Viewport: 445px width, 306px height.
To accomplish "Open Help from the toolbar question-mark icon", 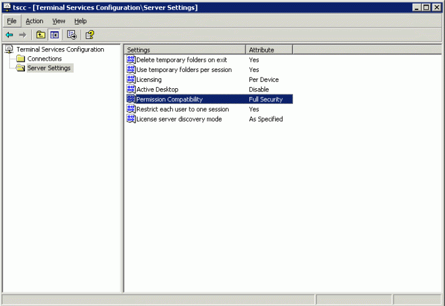I will click(89, 35).
